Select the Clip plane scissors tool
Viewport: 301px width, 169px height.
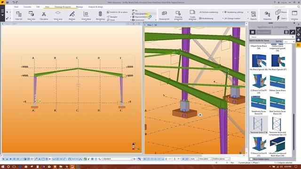click(44, 15)
